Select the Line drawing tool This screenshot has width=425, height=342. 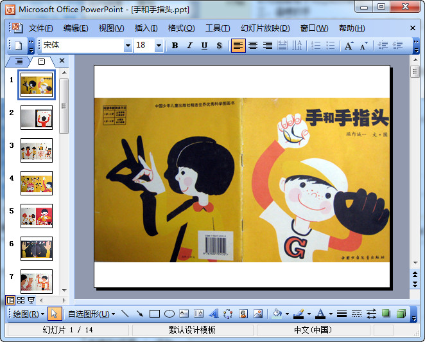click(x=125, y=314)
